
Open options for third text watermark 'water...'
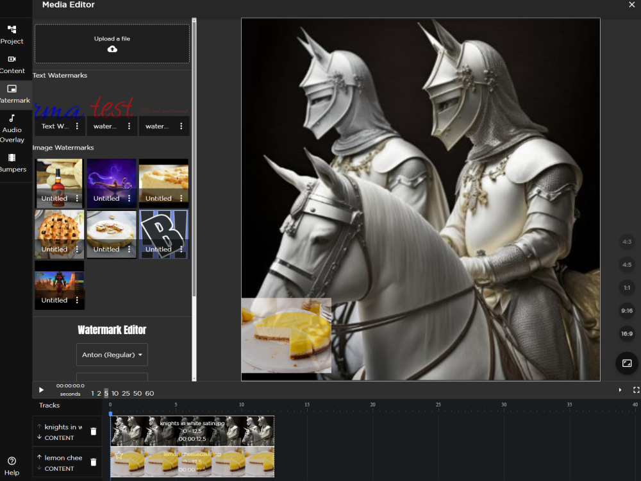(x=181, y=126)
